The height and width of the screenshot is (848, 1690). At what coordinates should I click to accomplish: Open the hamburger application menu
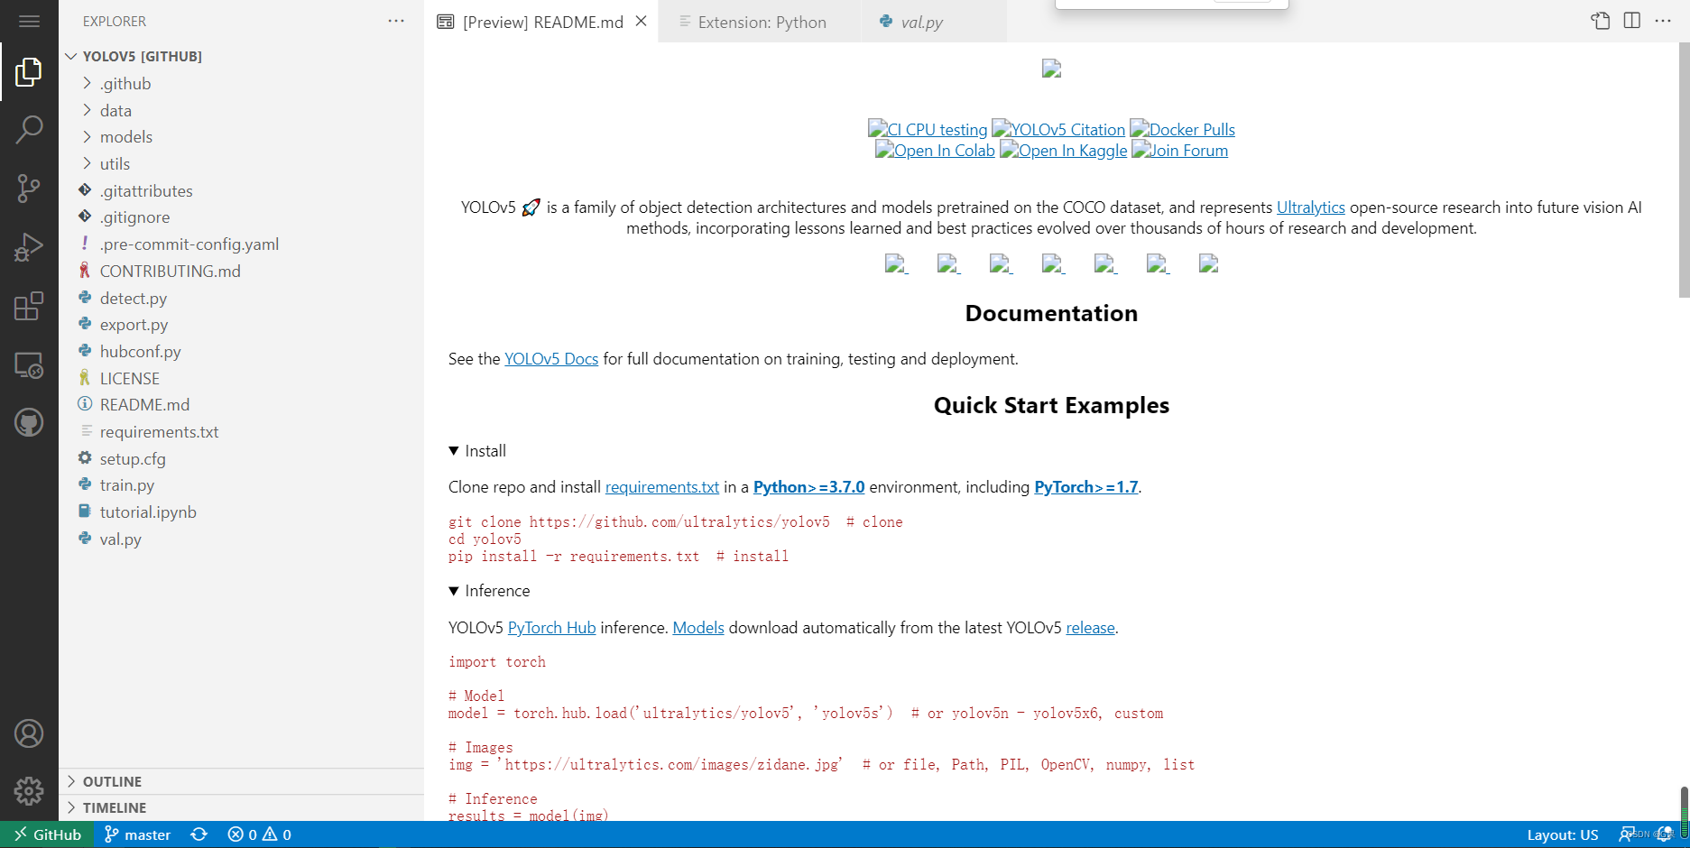[29, 21]
